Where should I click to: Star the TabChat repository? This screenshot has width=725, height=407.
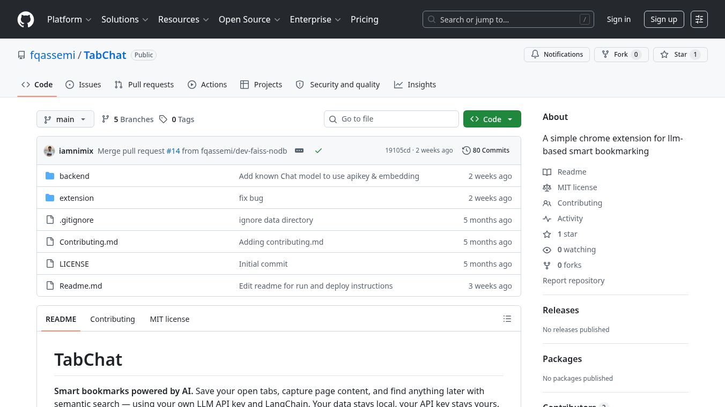680,55
